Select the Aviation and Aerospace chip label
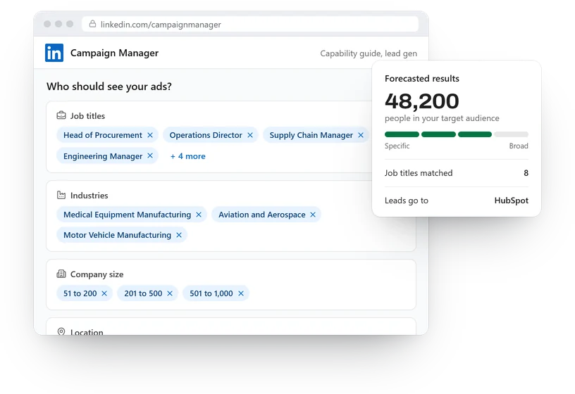 (x=262, y=215)
